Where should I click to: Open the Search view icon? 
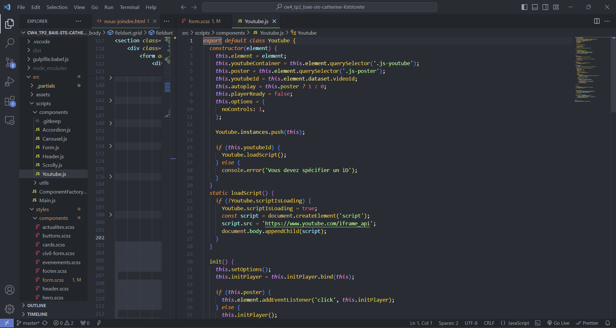[x=10, y=43]
